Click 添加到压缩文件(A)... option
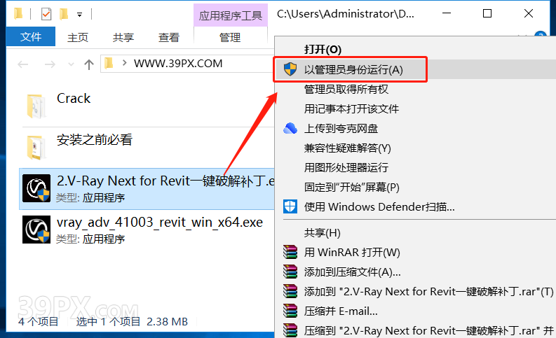 pos(352,272)
